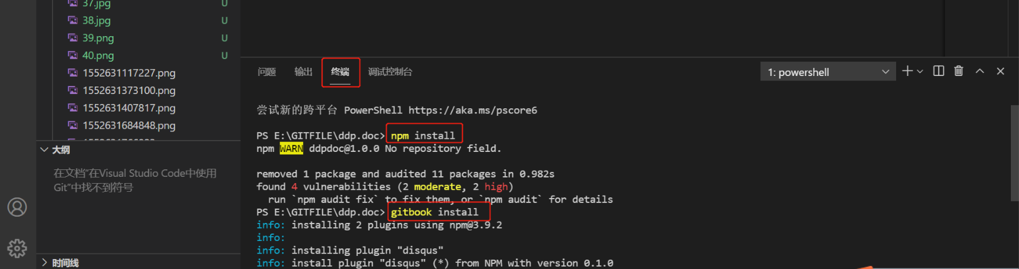Viewport: 1019px width, 269px height.
Task: Open the 调试控制台 debug console tab
Action: click(x=390, y=72)
